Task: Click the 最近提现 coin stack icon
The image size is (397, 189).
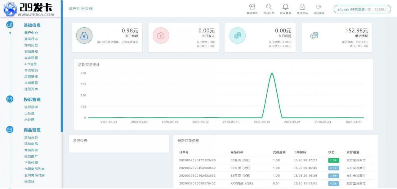Action: pyautogui.click(x=314, y=36)
